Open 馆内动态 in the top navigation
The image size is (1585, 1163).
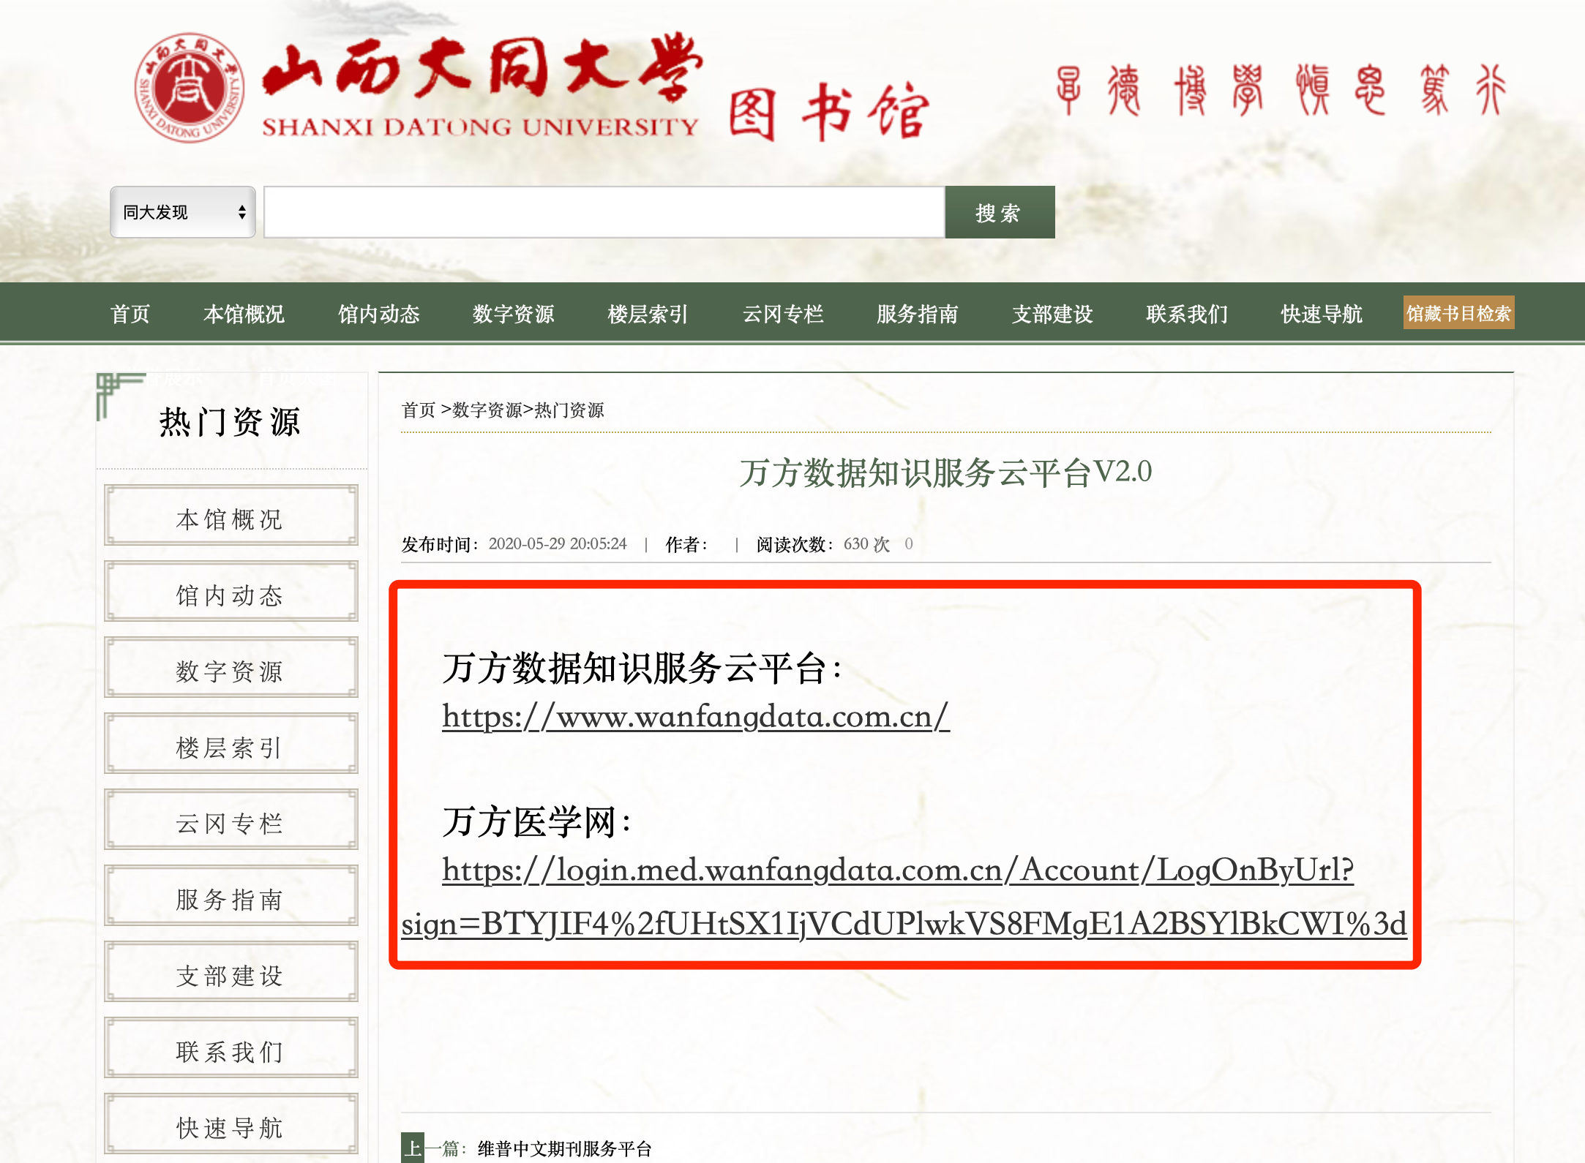(x=378, y=314)
